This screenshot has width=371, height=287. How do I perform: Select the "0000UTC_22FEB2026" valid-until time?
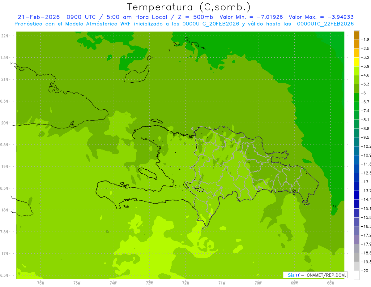(325, 24)
